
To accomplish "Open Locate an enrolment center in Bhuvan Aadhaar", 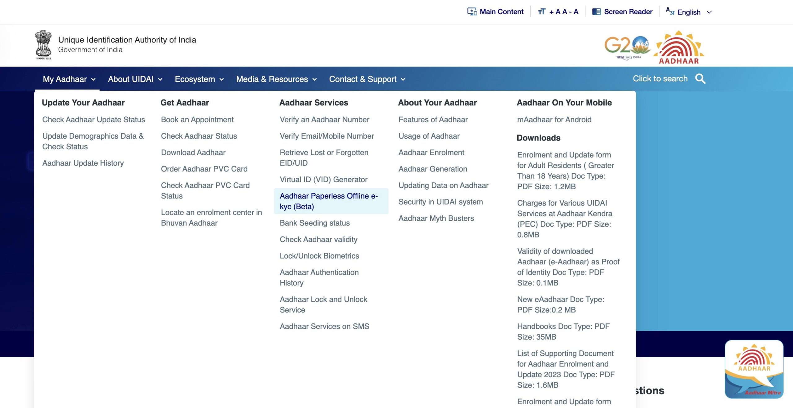I will tap(212, 218).
